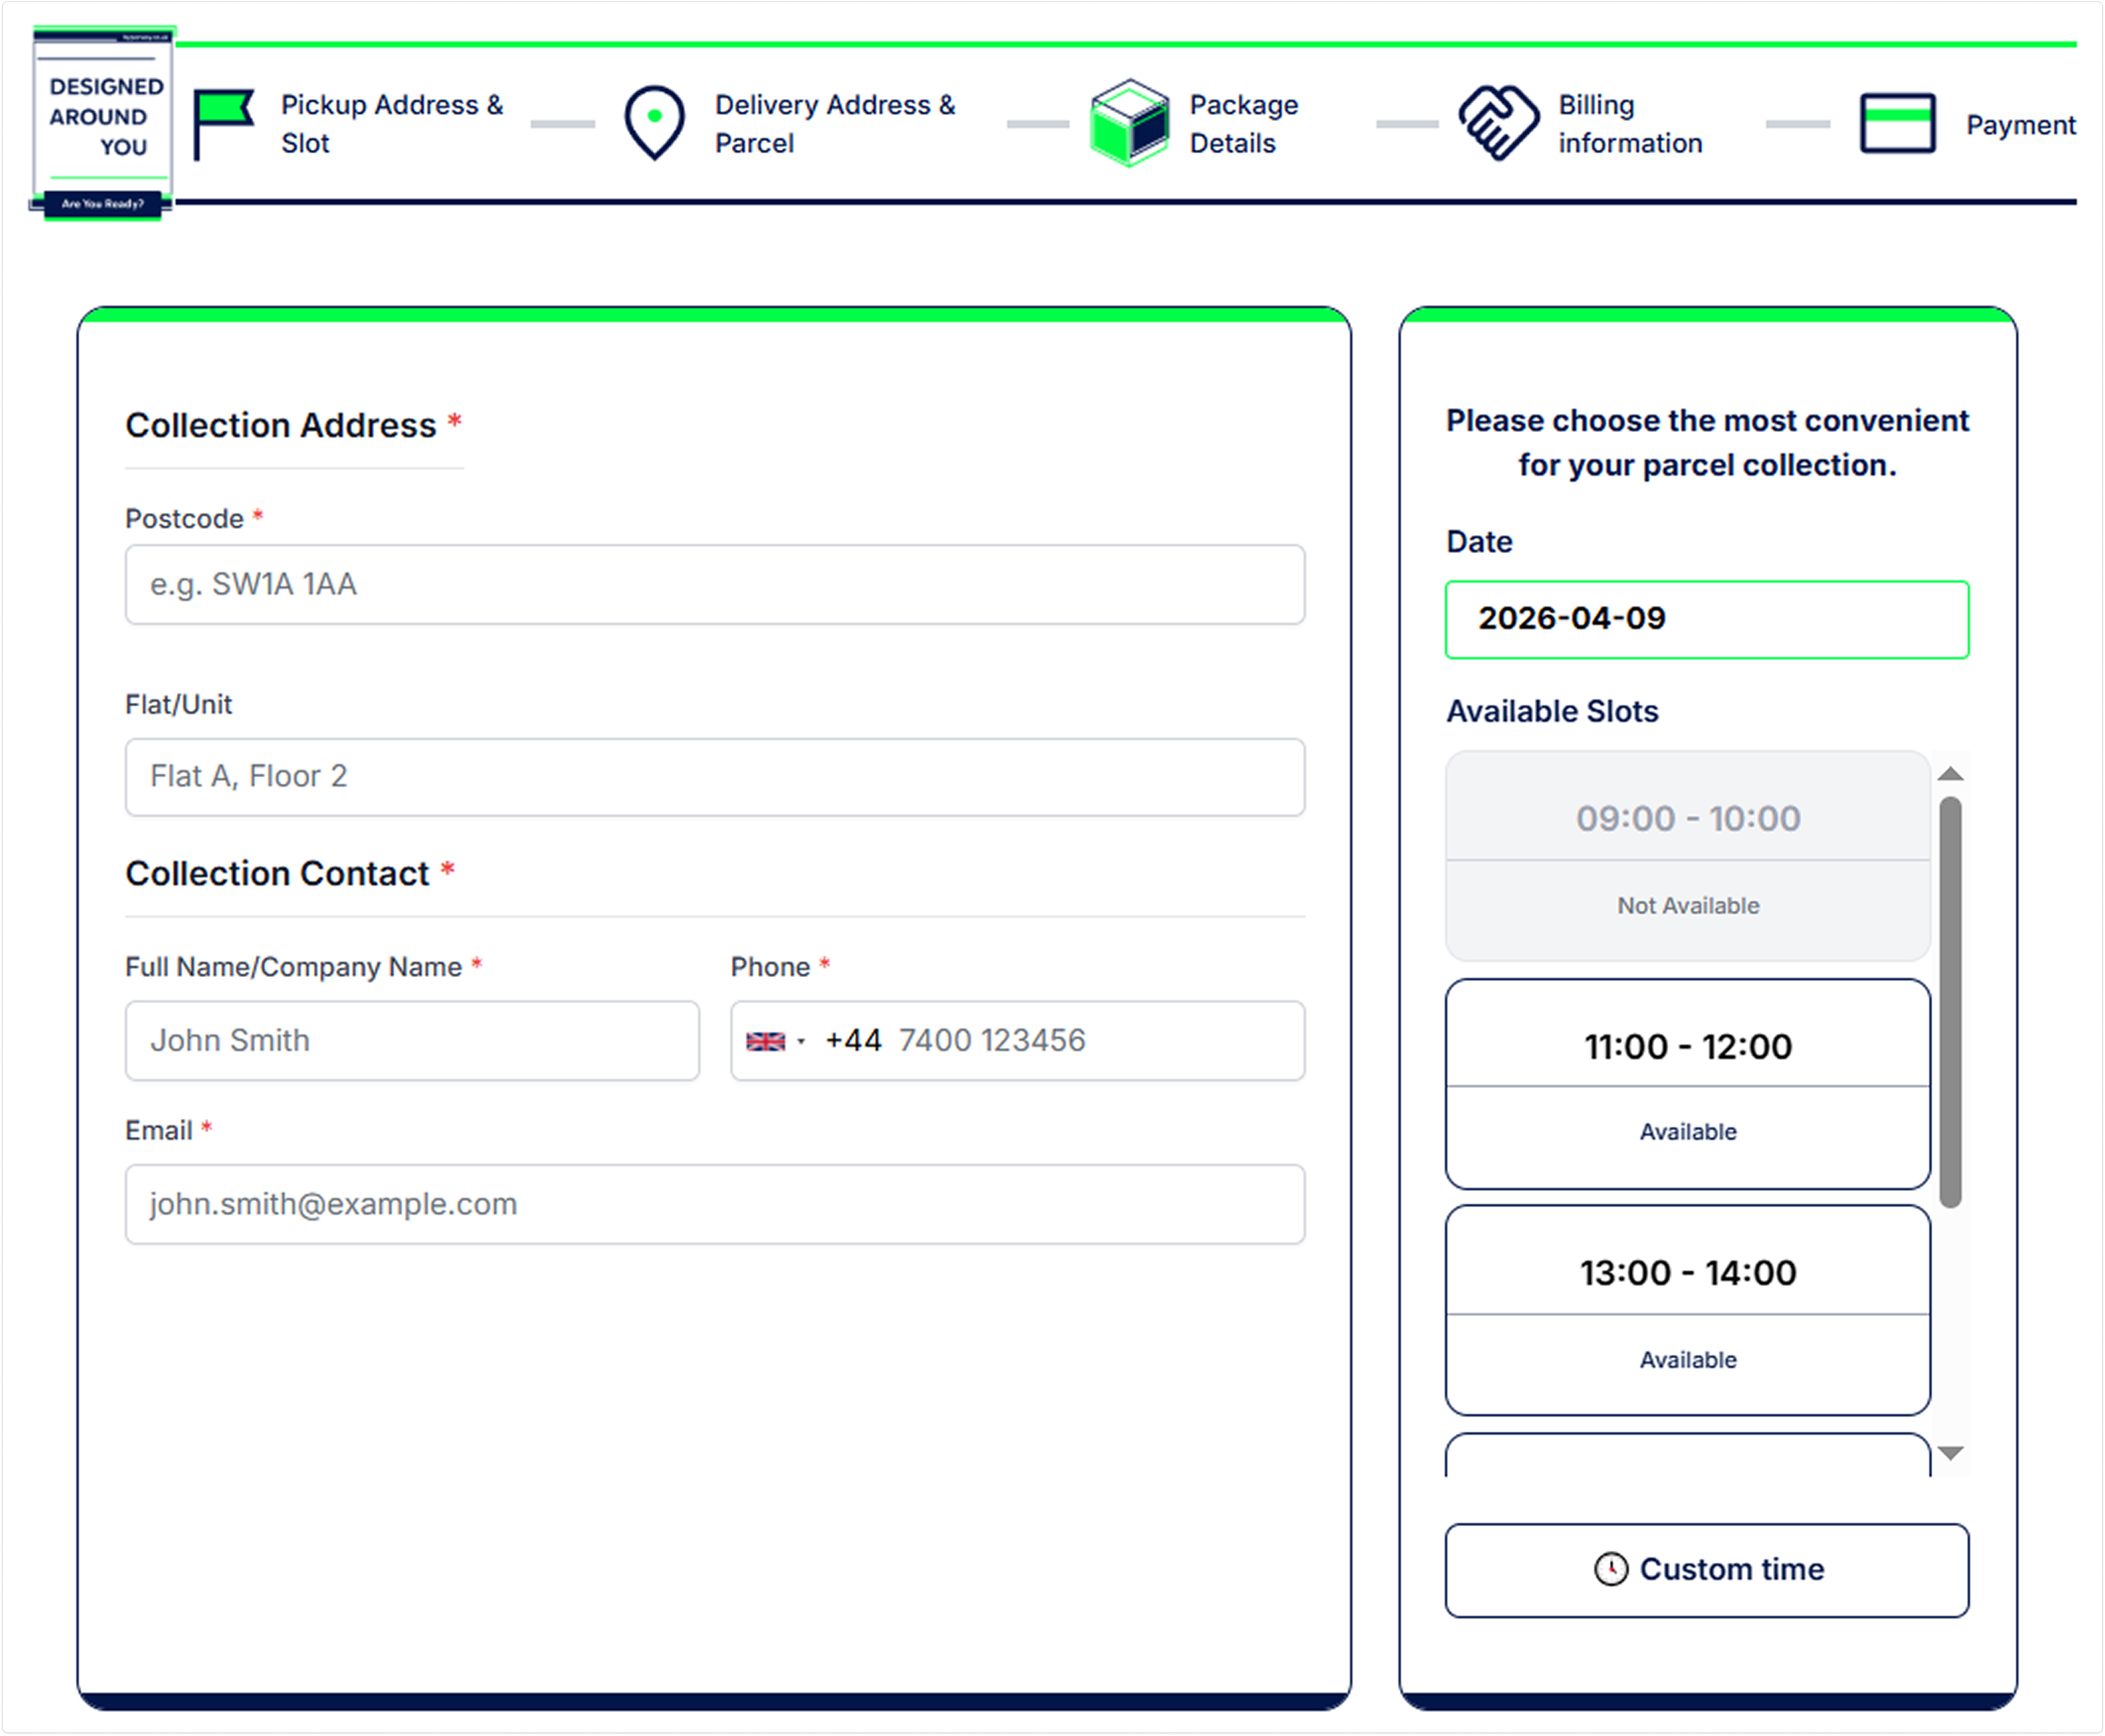Open the phone country code dropdown arrow
2105x1736 pixels.
click(801, 1042)
